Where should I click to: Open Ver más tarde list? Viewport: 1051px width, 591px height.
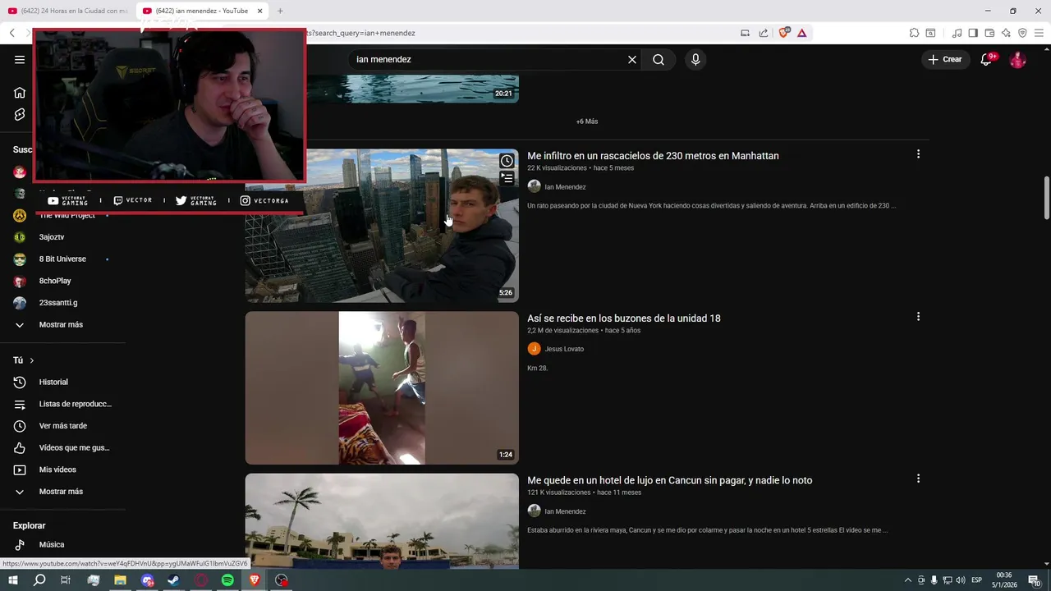(x=62, y=426)
